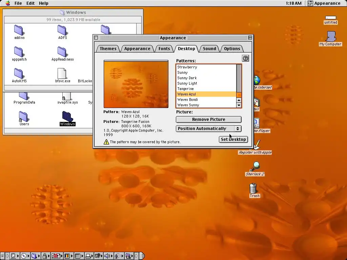
Task: Select the swapfile.sys file icon
Action: click(x=66, y=96)
